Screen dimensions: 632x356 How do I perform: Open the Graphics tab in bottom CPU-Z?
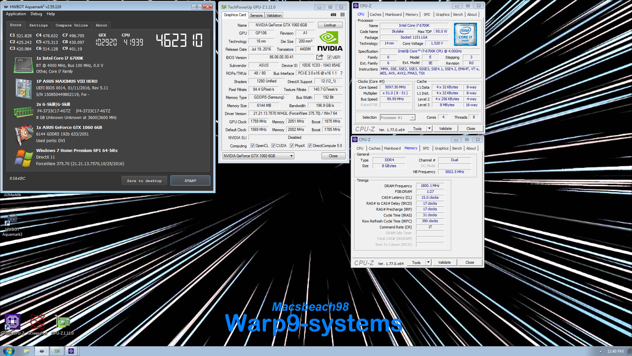441,148
